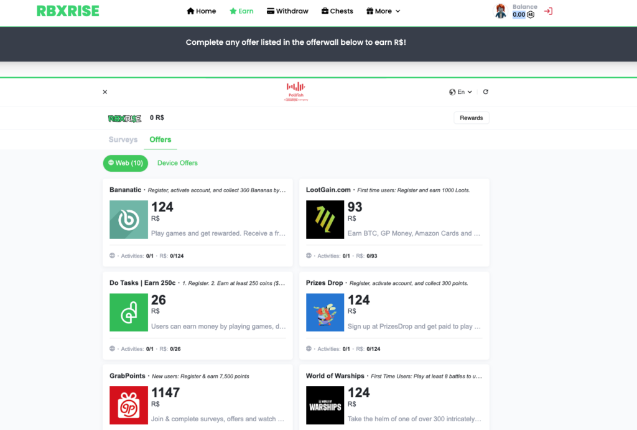637x430 pixels.
Task: Switch to the Surveys tab
Action: coord(123,139)
